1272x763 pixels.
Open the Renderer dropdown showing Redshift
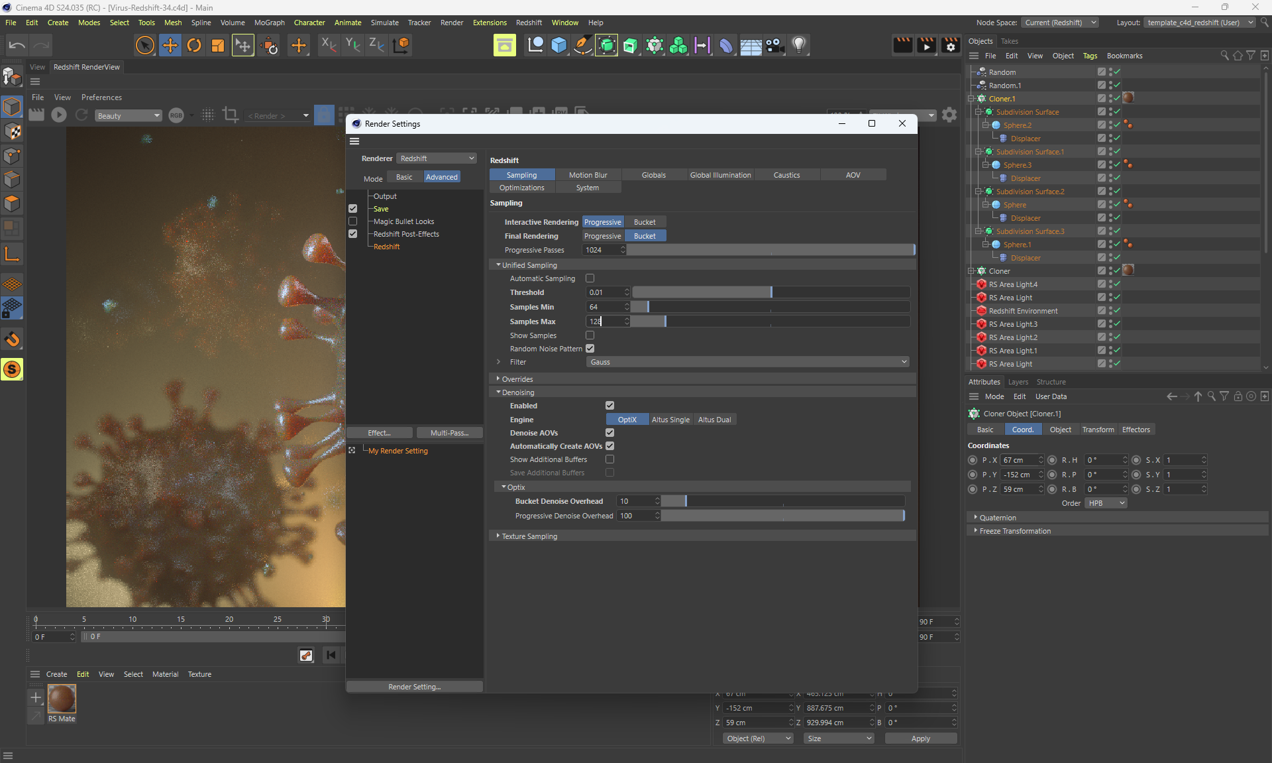437,158
